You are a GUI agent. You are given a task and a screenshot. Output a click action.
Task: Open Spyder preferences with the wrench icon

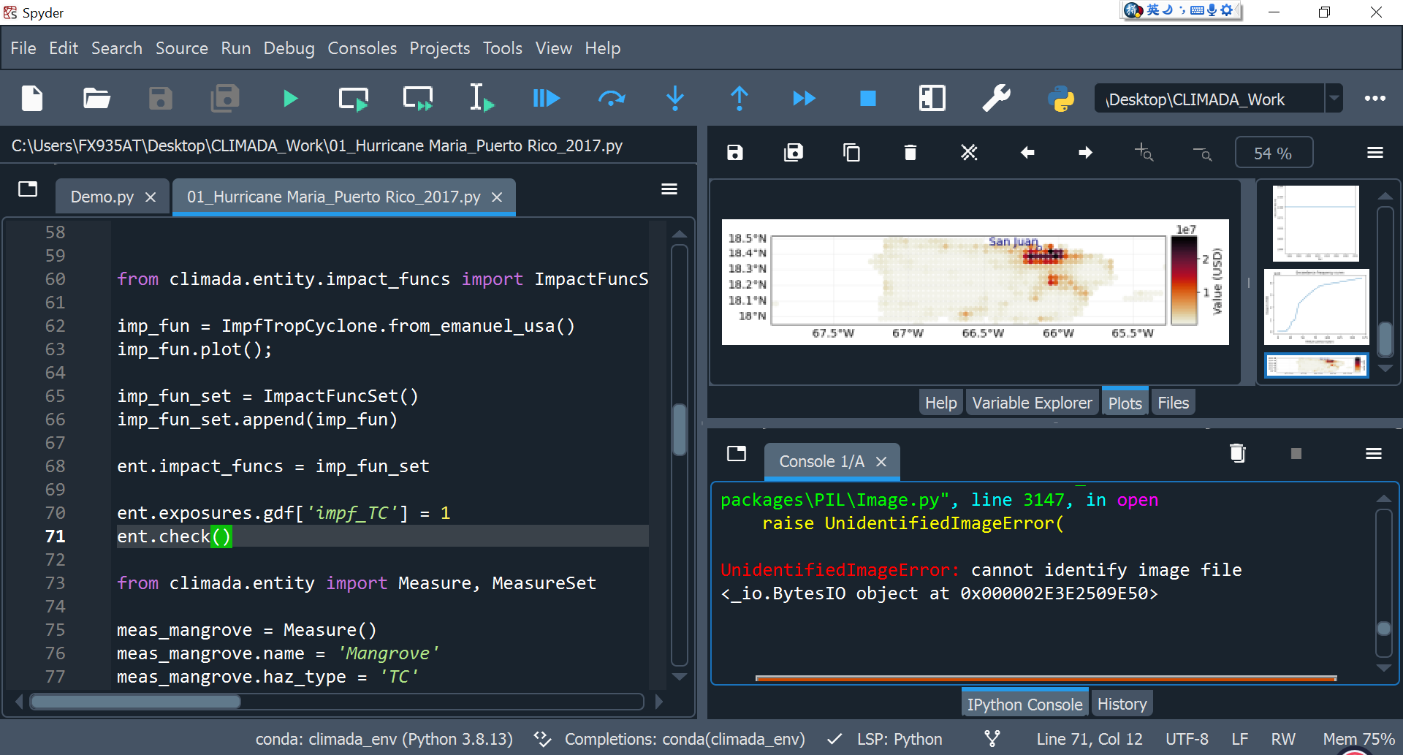997,98
